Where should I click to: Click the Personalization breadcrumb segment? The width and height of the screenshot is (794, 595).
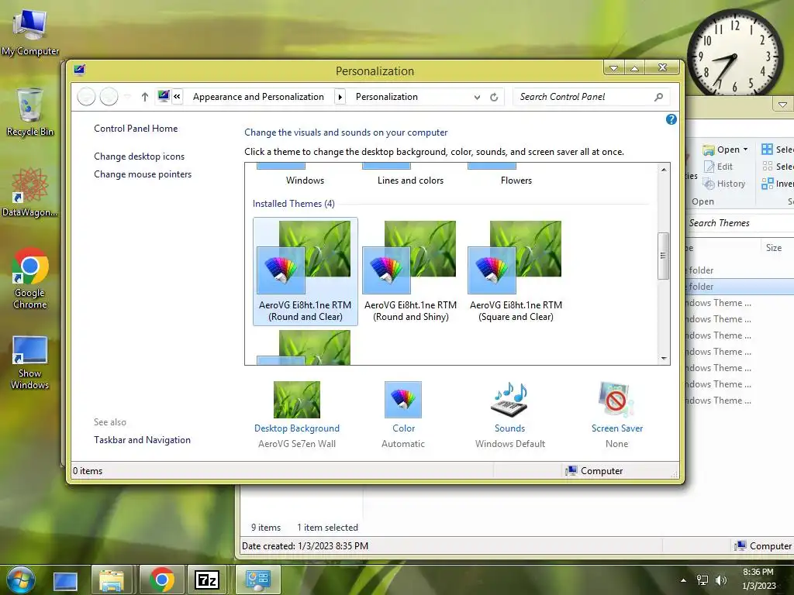coord(386,97)
